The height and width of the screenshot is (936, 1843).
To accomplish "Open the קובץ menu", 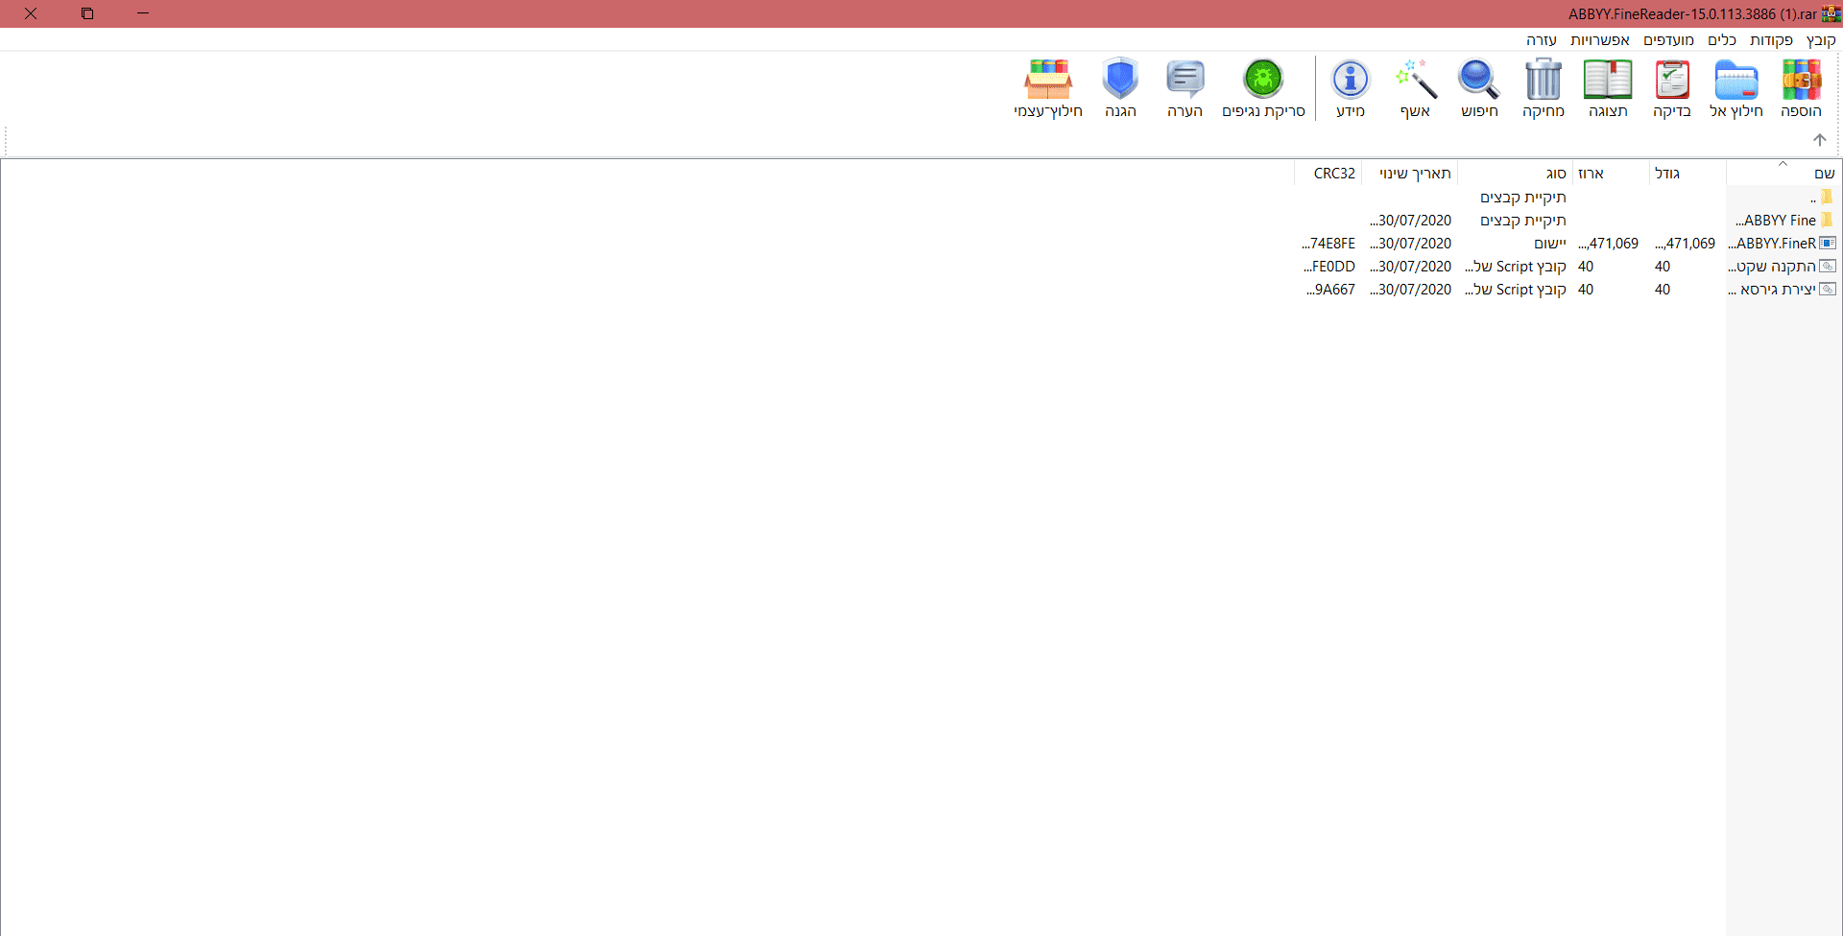I will coord(1823,39).
